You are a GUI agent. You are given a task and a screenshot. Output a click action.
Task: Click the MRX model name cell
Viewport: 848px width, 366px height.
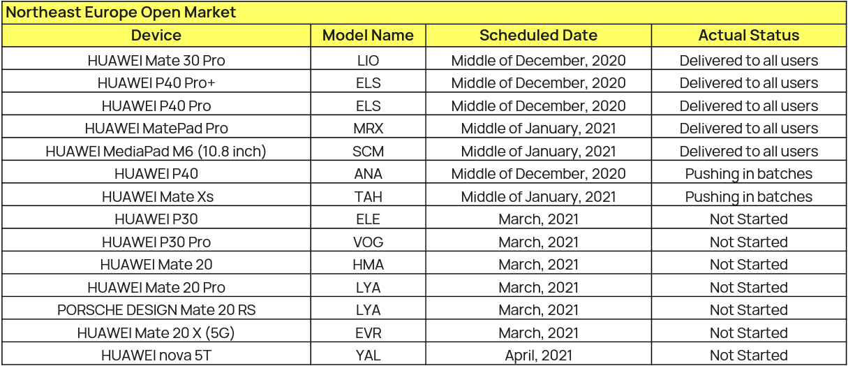[368, 129]
